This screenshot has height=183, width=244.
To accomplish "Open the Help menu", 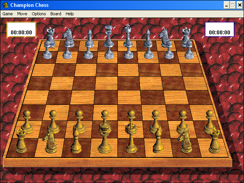I will tap(69, 14).
